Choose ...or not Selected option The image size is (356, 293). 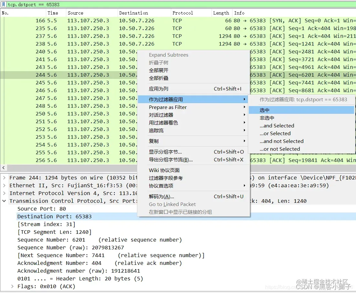[301, 149]
